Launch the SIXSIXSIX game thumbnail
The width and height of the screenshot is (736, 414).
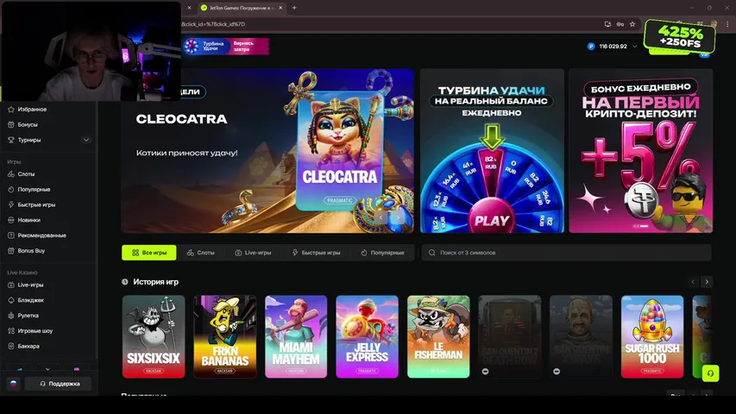point(154,336)
